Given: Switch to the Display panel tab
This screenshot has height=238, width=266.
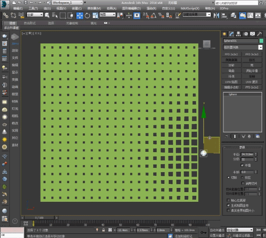Looking at the screenshot, I should click(x=252, y=34).
